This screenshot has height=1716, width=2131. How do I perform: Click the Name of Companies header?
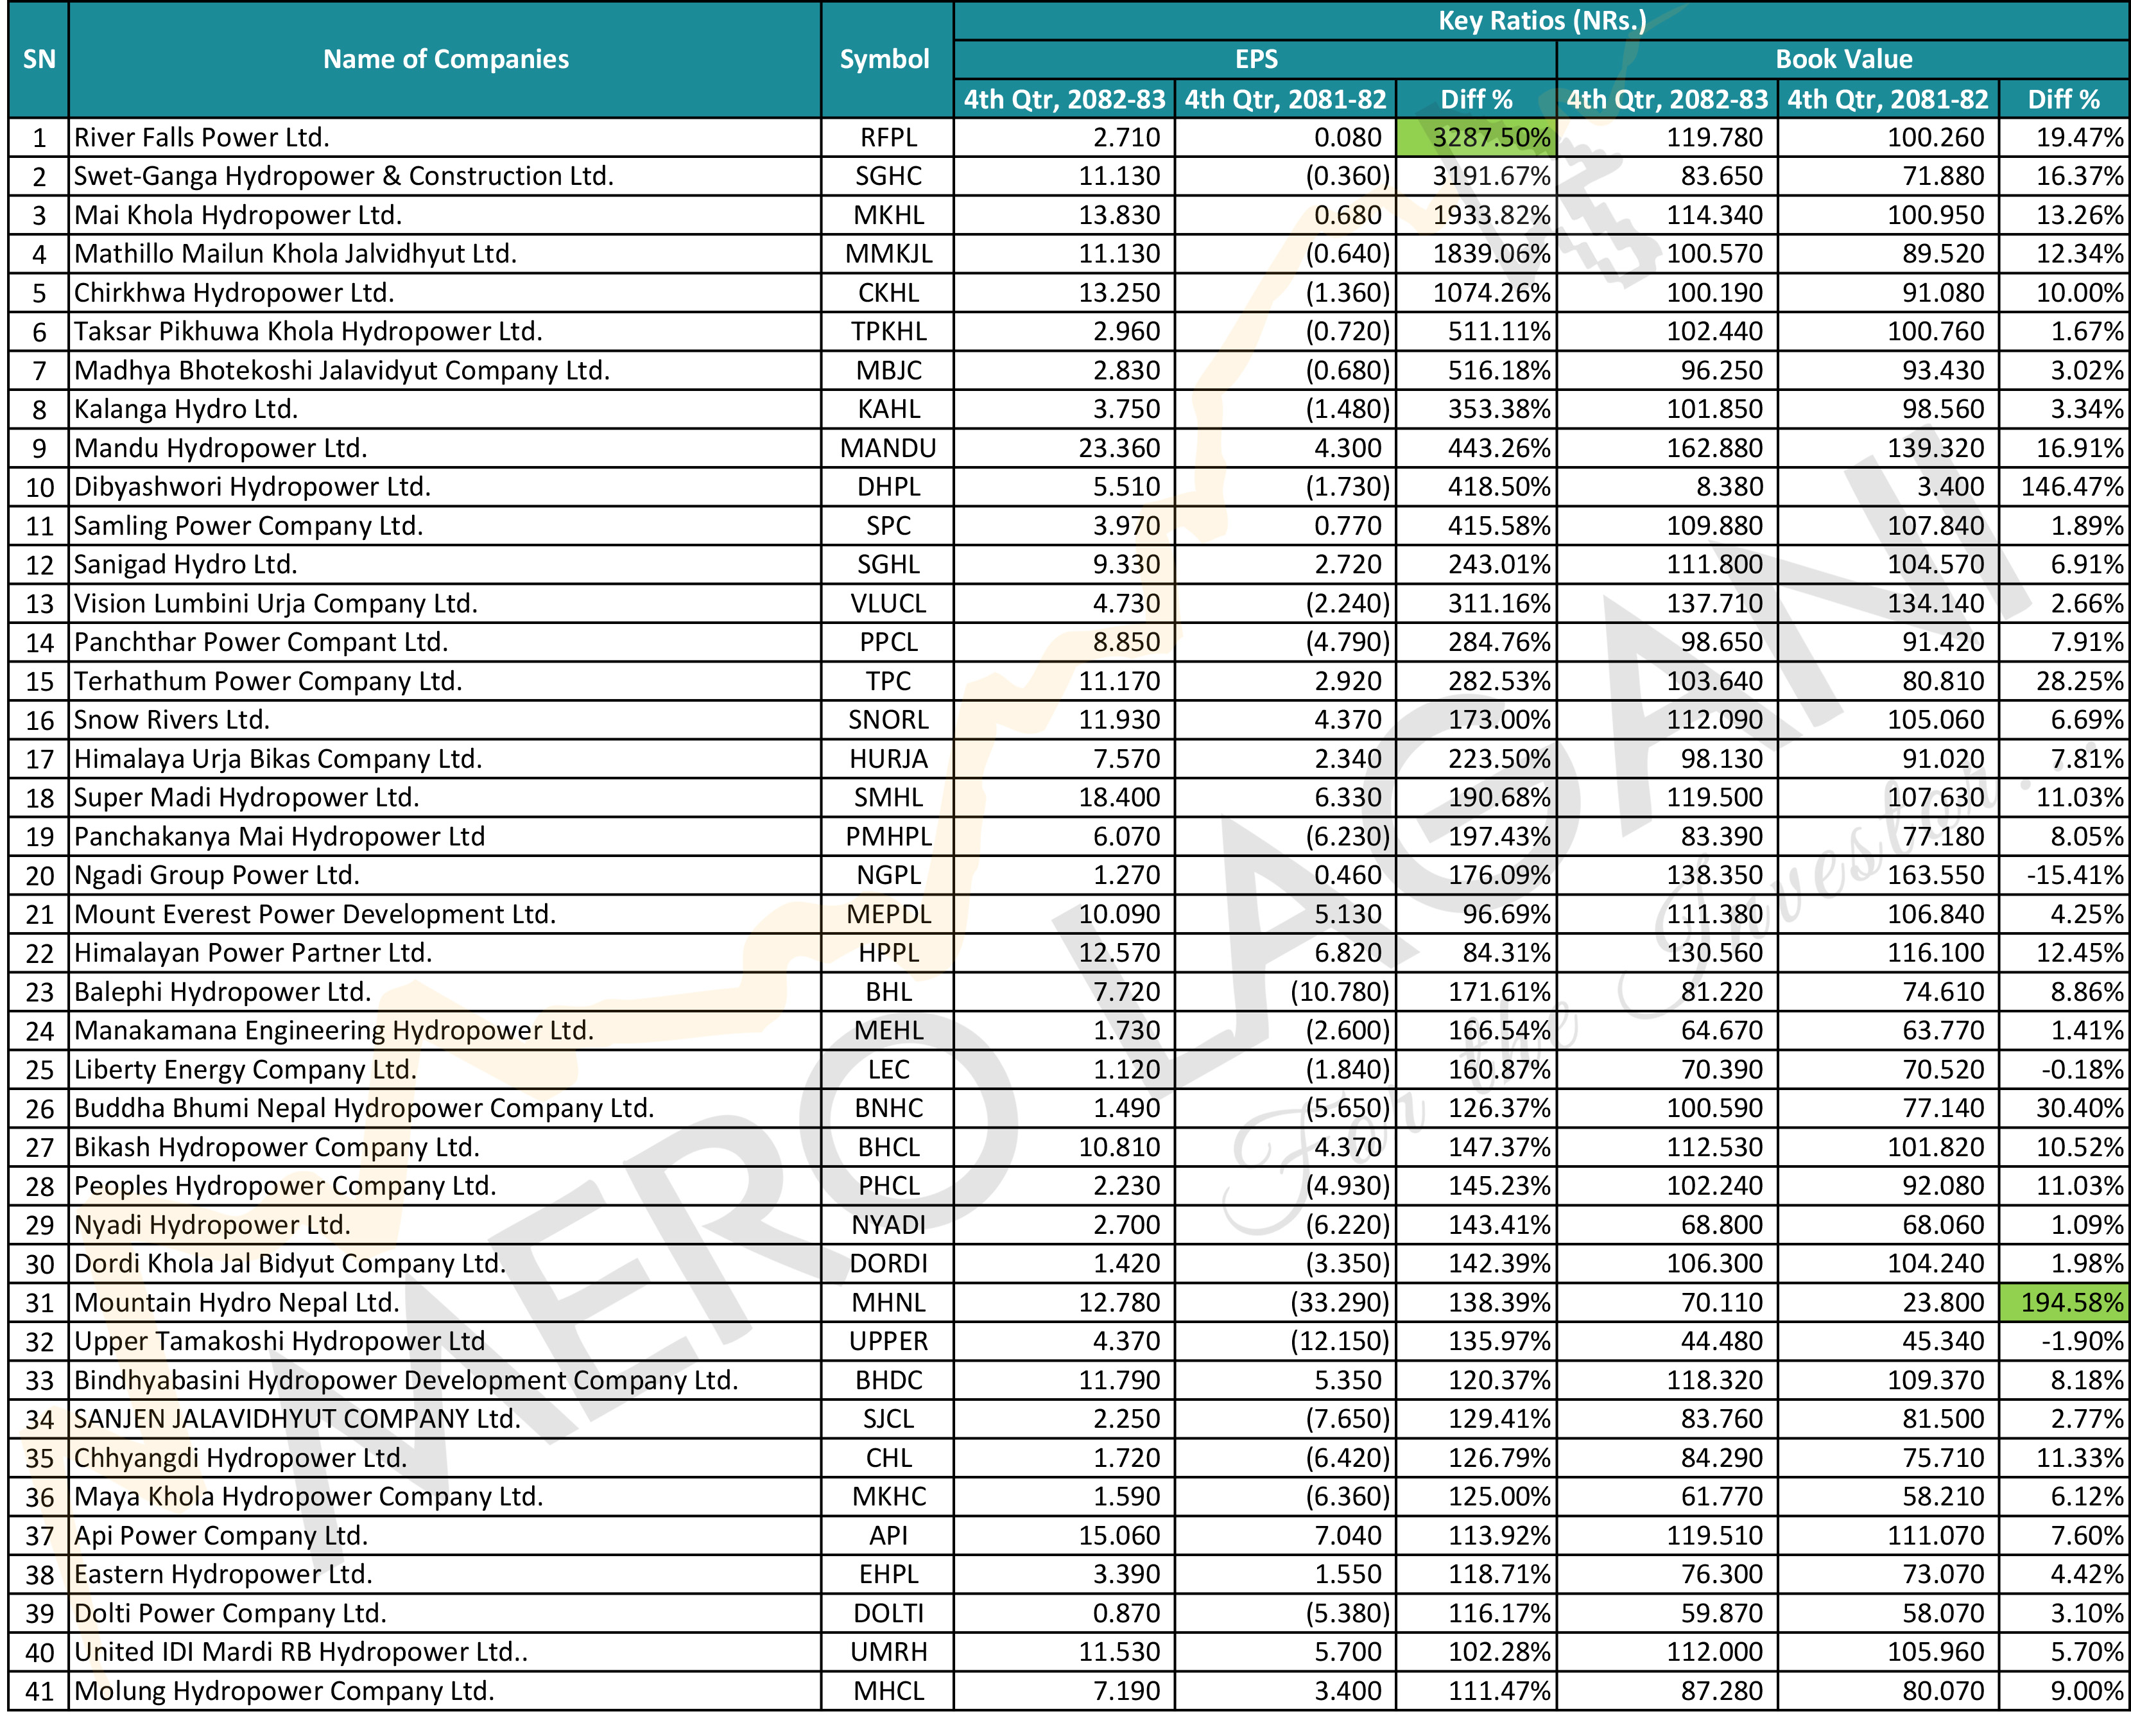(445, 59)
